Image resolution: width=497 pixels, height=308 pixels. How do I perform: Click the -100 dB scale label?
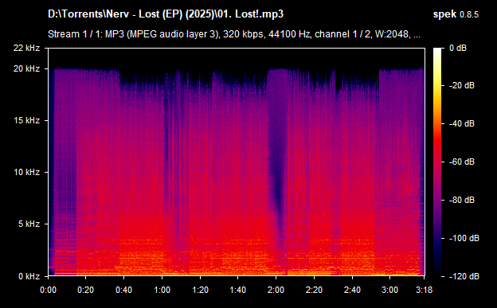pos(464,238)
